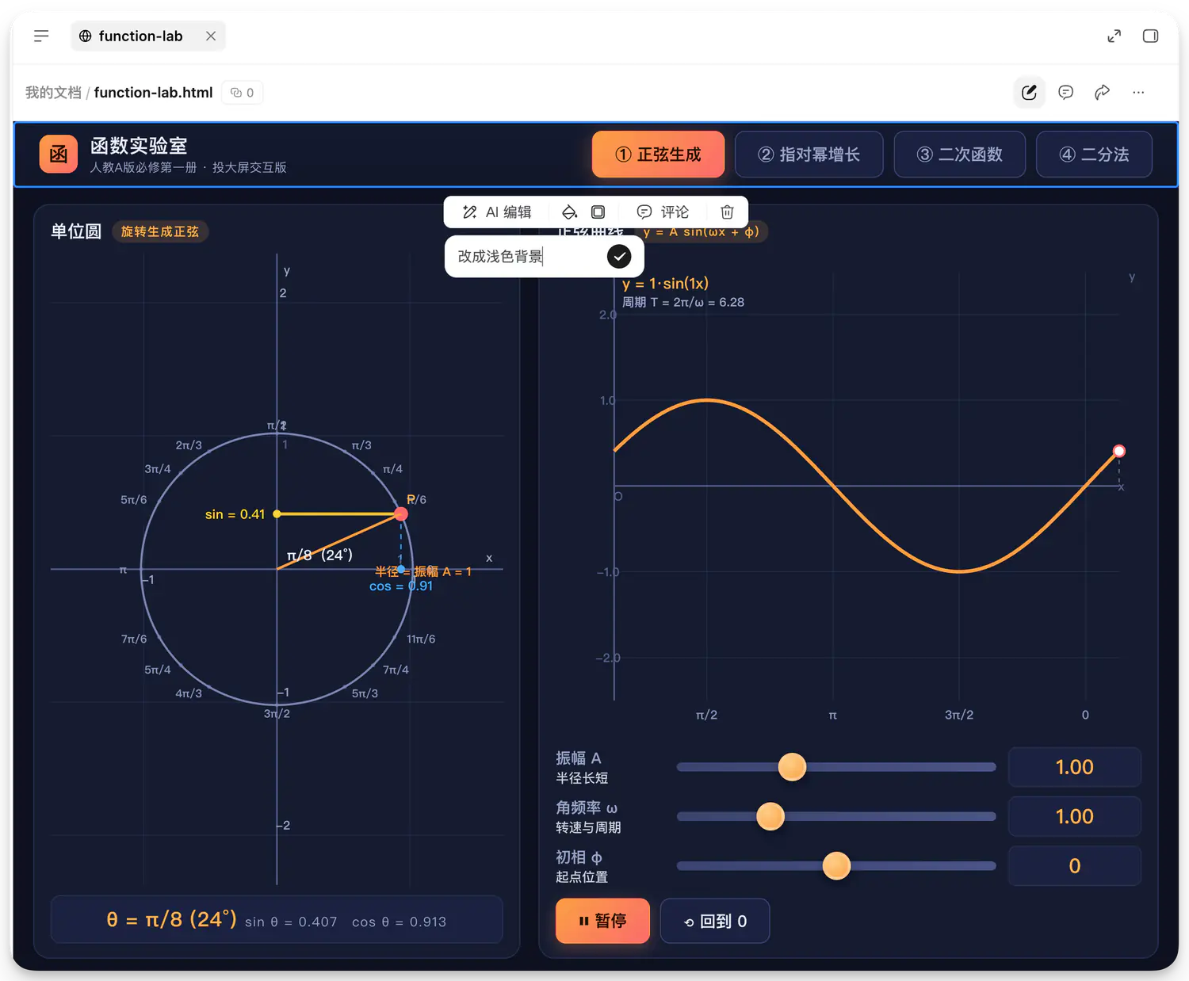The width and height of the screenshot is (1189, 981).
Task: Click the red point P on unit circle
Action: (401, 514)
